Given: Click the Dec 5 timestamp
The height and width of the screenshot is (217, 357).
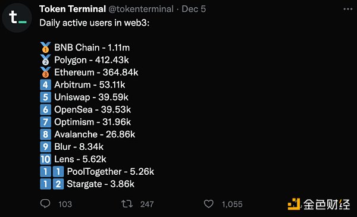Looking at the screenshot, I should [194, 9].
